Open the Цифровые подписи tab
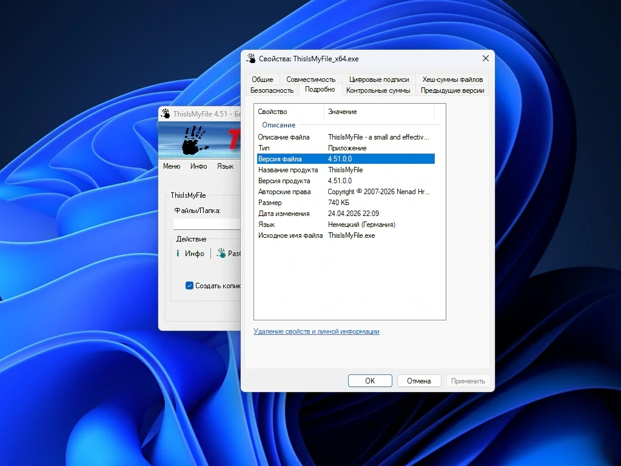621x466 pixels. pos(379,79)
